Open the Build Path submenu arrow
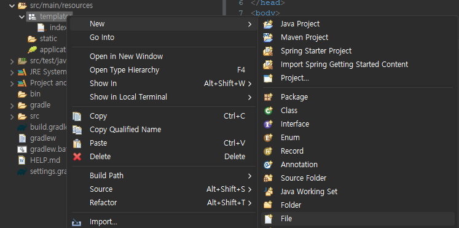459x228 pixels. (x=249, y=176)
